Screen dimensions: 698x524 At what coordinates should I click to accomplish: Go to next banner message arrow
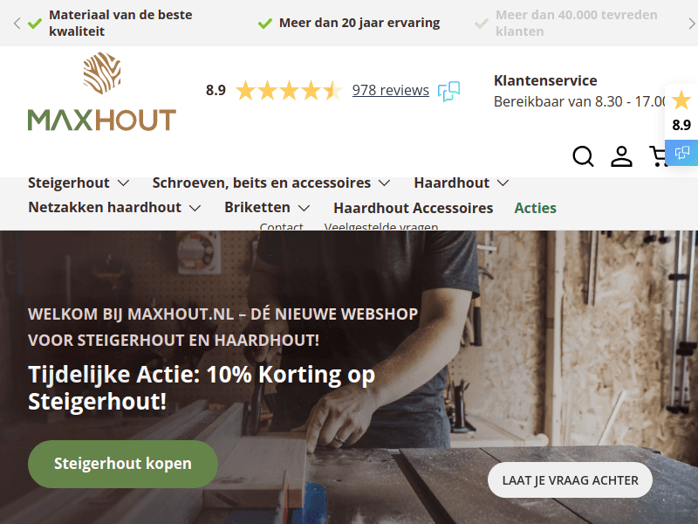point(692,24)
